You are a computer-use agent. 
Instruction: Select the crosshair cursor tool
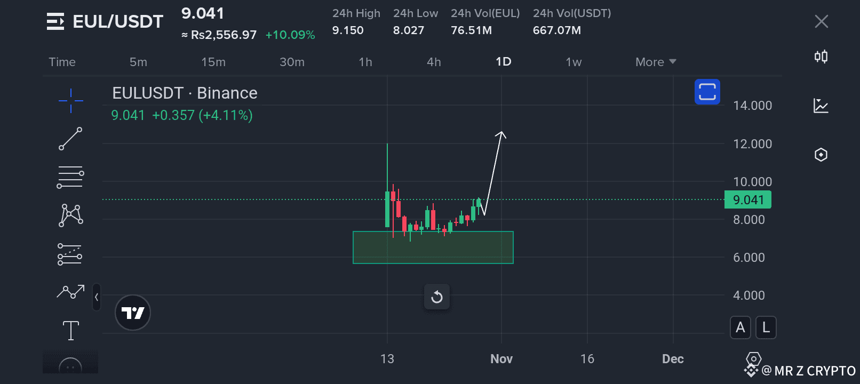(70, 100)
